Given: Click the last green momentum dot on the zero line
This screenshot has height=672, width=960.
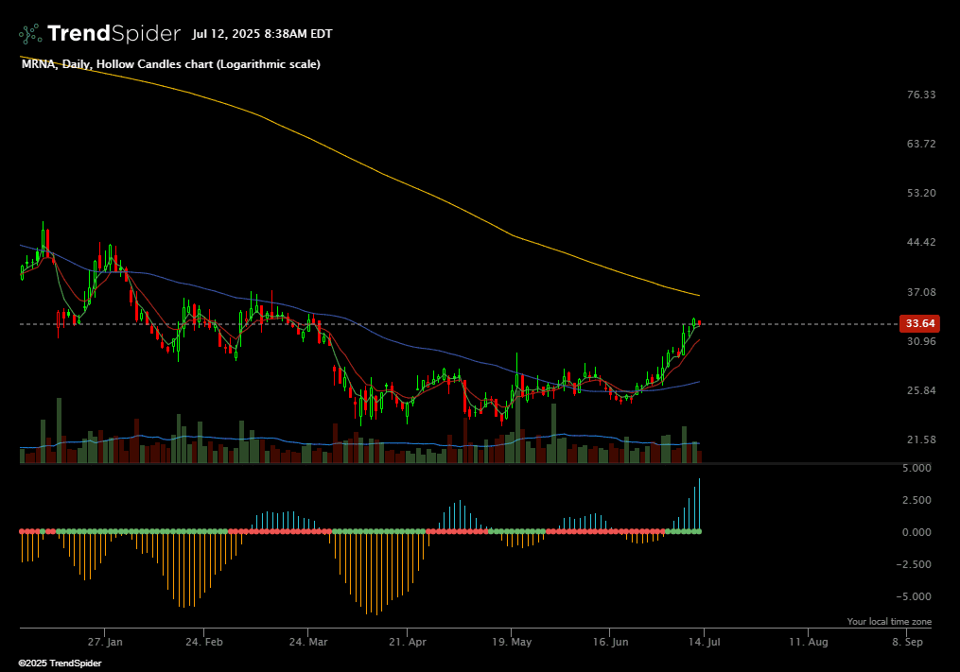Looking at the screenshot, I should 698,532.
